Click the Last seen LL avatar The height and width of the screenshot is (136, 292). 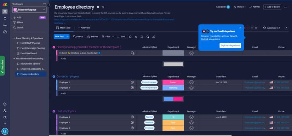click(228, 7)
